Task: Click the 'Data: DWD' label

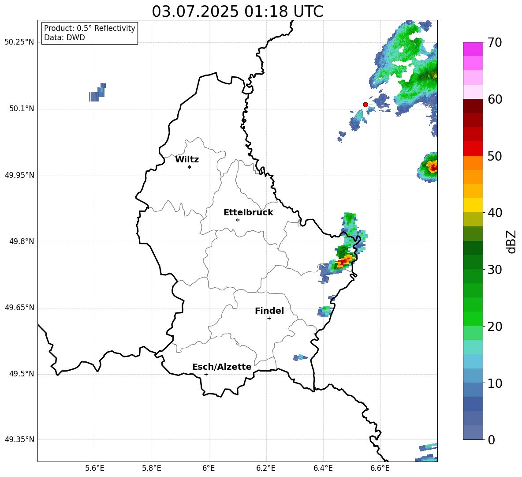Action: tap(64, 38)
